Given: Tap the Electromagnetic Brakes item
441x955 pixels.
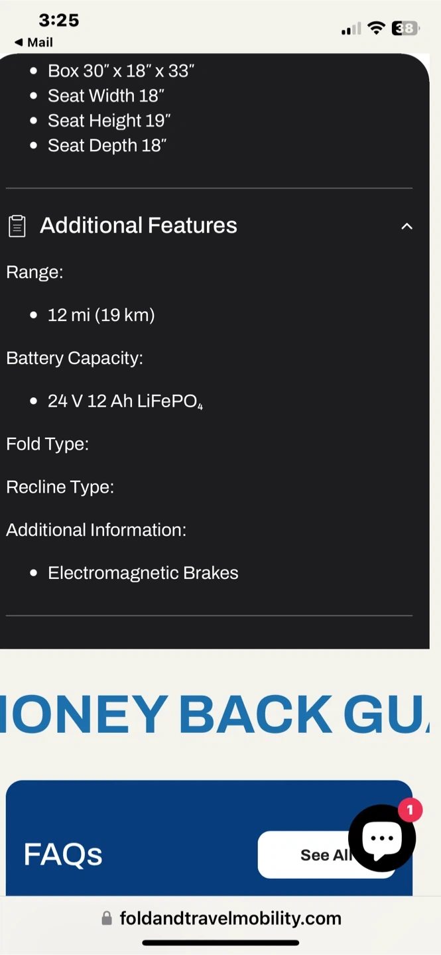Looking at the screenshot, I should click(143, 573).
